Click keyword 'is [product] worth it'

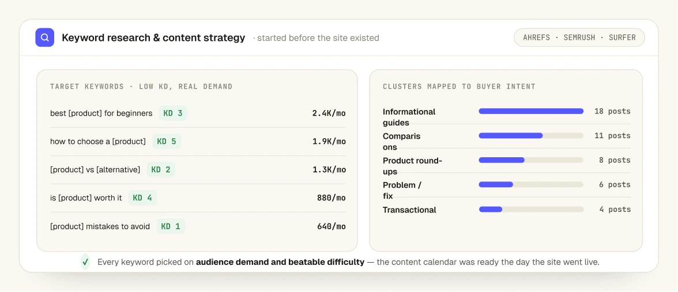[x=86, y=198]
